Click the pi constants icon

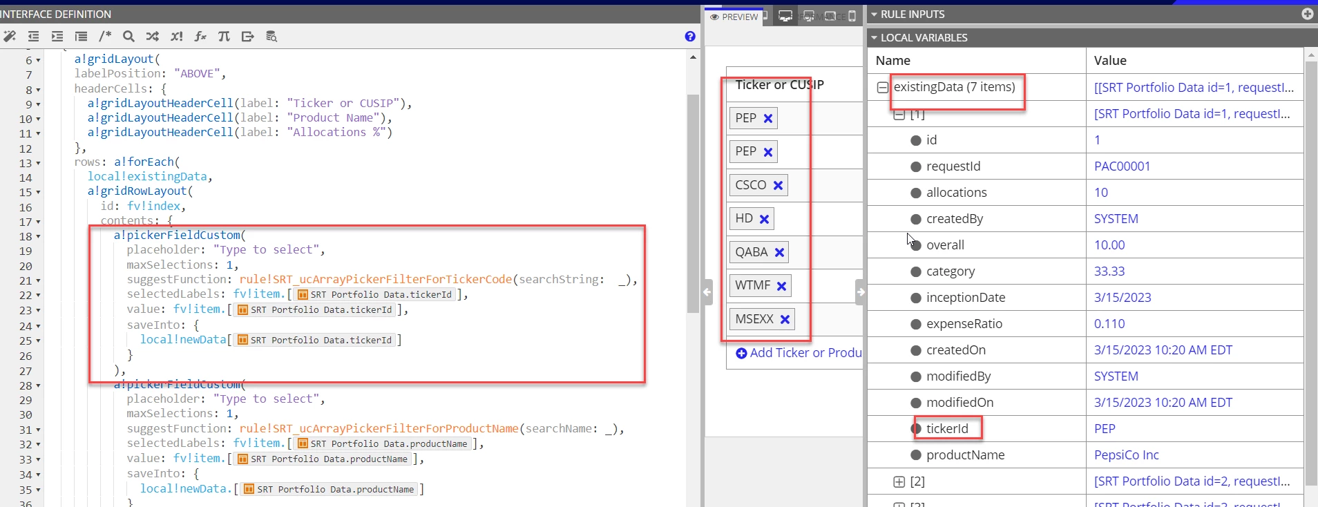(224, 37)
